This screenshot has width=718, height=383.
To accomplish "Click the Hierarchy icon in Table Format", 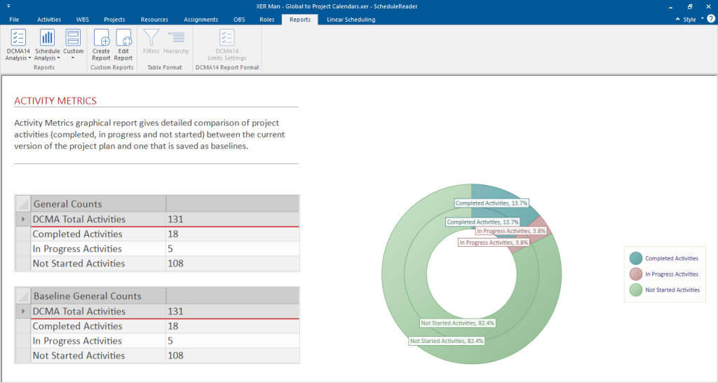I will 176,38.
